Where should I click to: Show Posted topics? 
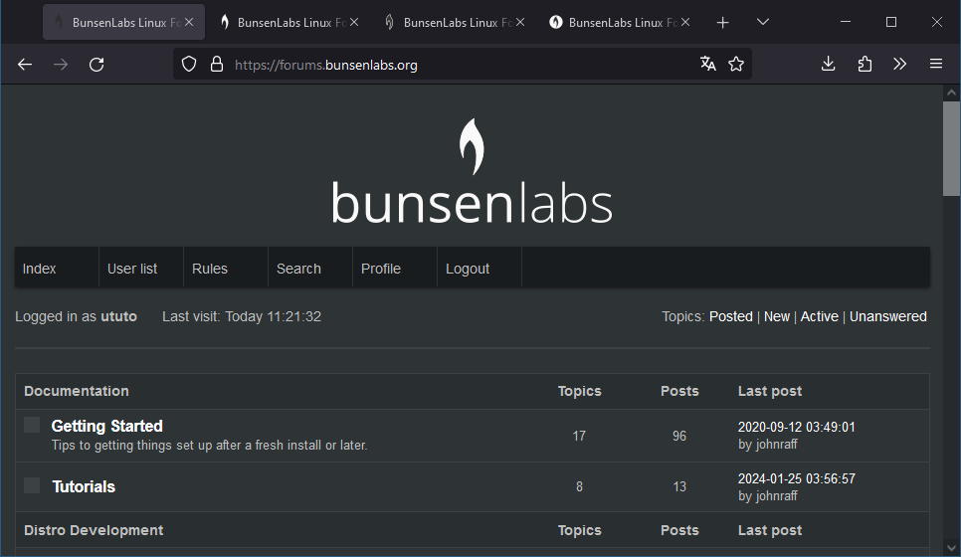point(730,316)
